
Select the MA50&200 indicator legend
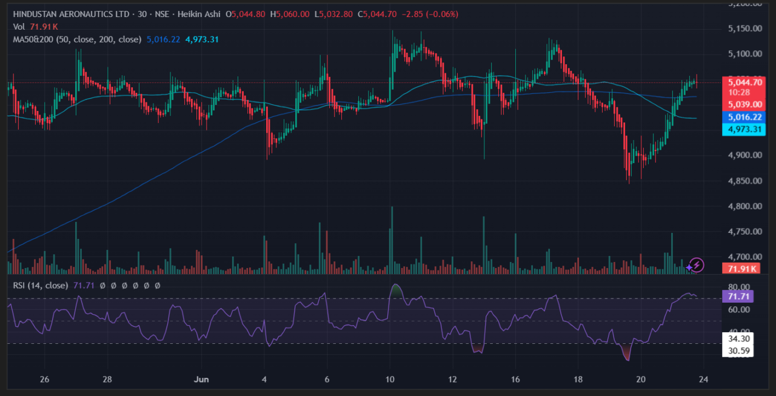click(77, 39)
